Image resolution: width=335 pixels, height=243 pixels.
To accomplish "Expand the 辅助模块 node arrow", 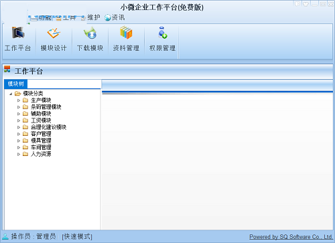I will (x=19, y=114).
